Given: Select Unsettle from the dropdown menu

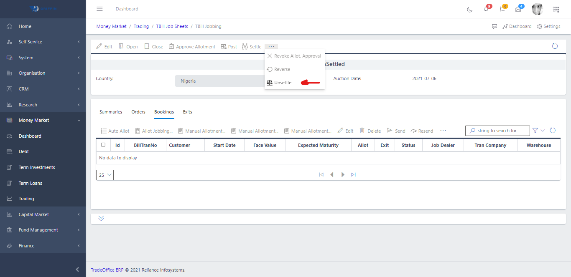Looking at the screenshot, I should (283, 83).
